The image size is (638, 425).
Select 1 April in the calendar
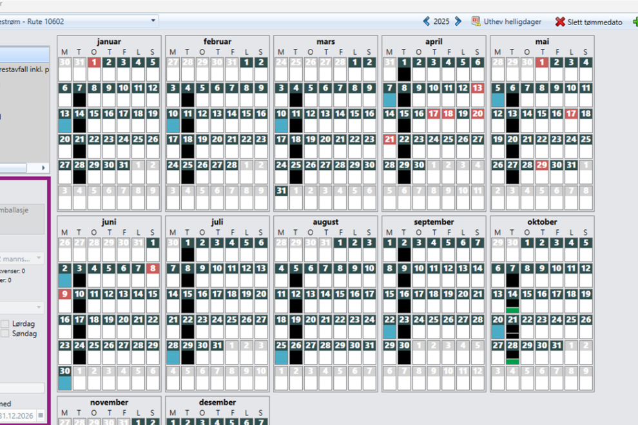point(404,68)
